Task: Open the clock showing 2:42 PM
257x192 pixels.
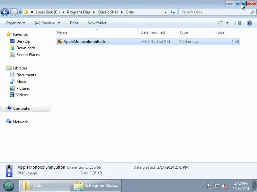Action: tap(241, 186)
